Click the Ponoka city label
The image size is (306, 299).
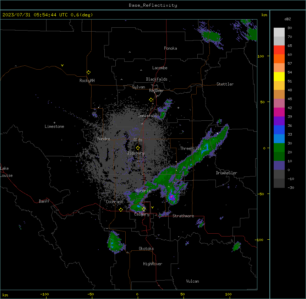pos(170,48)
